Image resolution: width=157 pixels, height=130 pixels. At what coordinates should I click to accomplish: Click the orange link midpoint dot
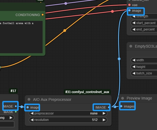[x=65, y=30]
